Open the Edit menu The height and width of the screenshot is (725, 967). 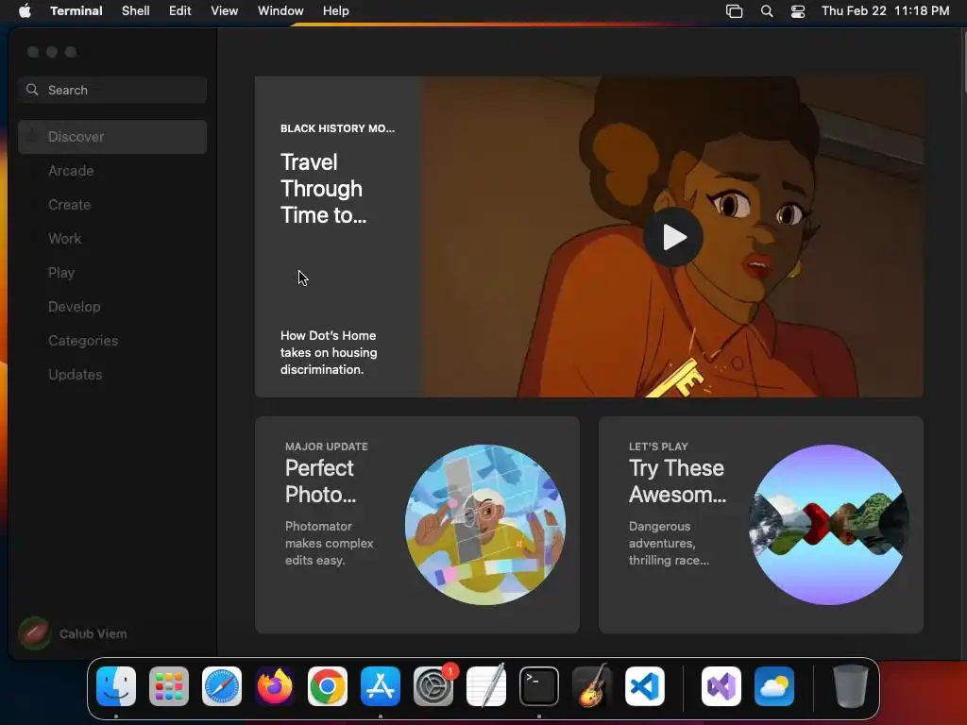(180, 11)
